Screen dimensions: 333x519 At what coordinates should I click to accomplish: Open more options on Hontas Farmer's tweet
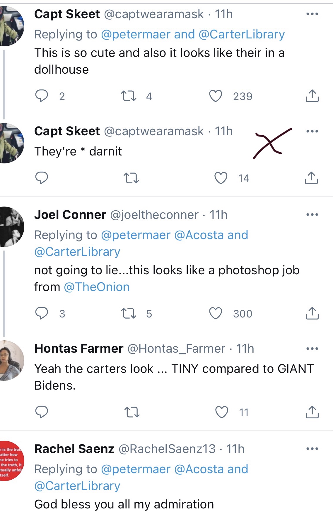point(312,349)
